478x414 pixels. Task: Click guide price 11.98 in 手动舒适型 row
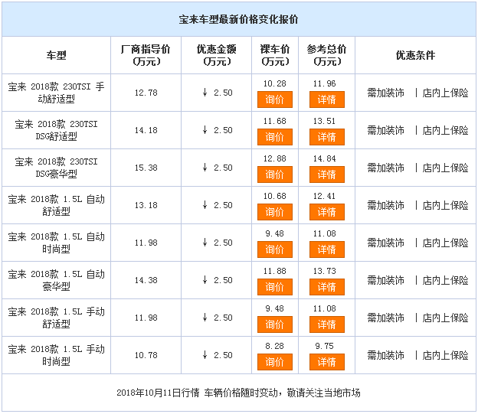(146, 318)
